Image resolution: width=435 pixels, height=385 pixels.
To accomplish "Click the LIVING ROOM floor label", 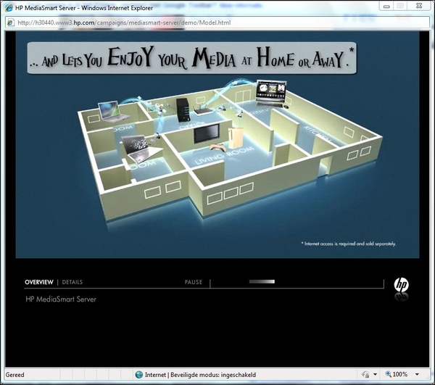I will (x=224, y=156).
